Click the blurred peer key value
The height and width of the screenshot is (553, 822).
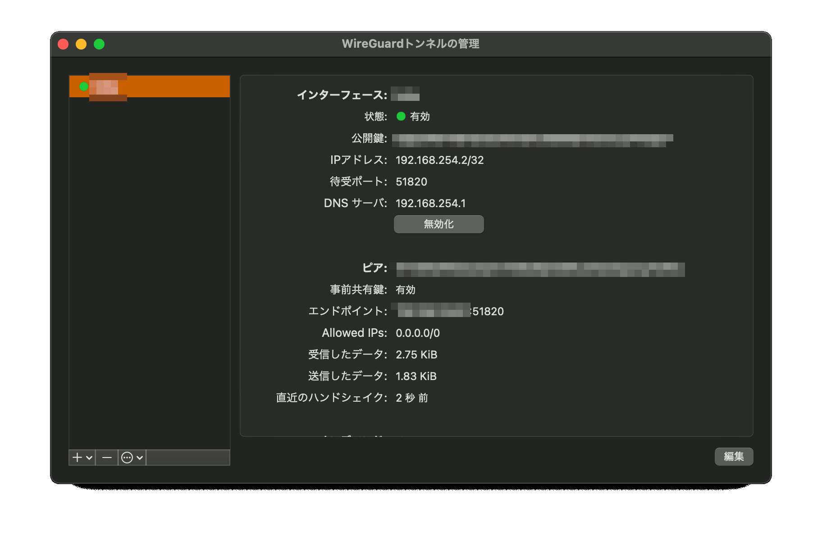540,270
